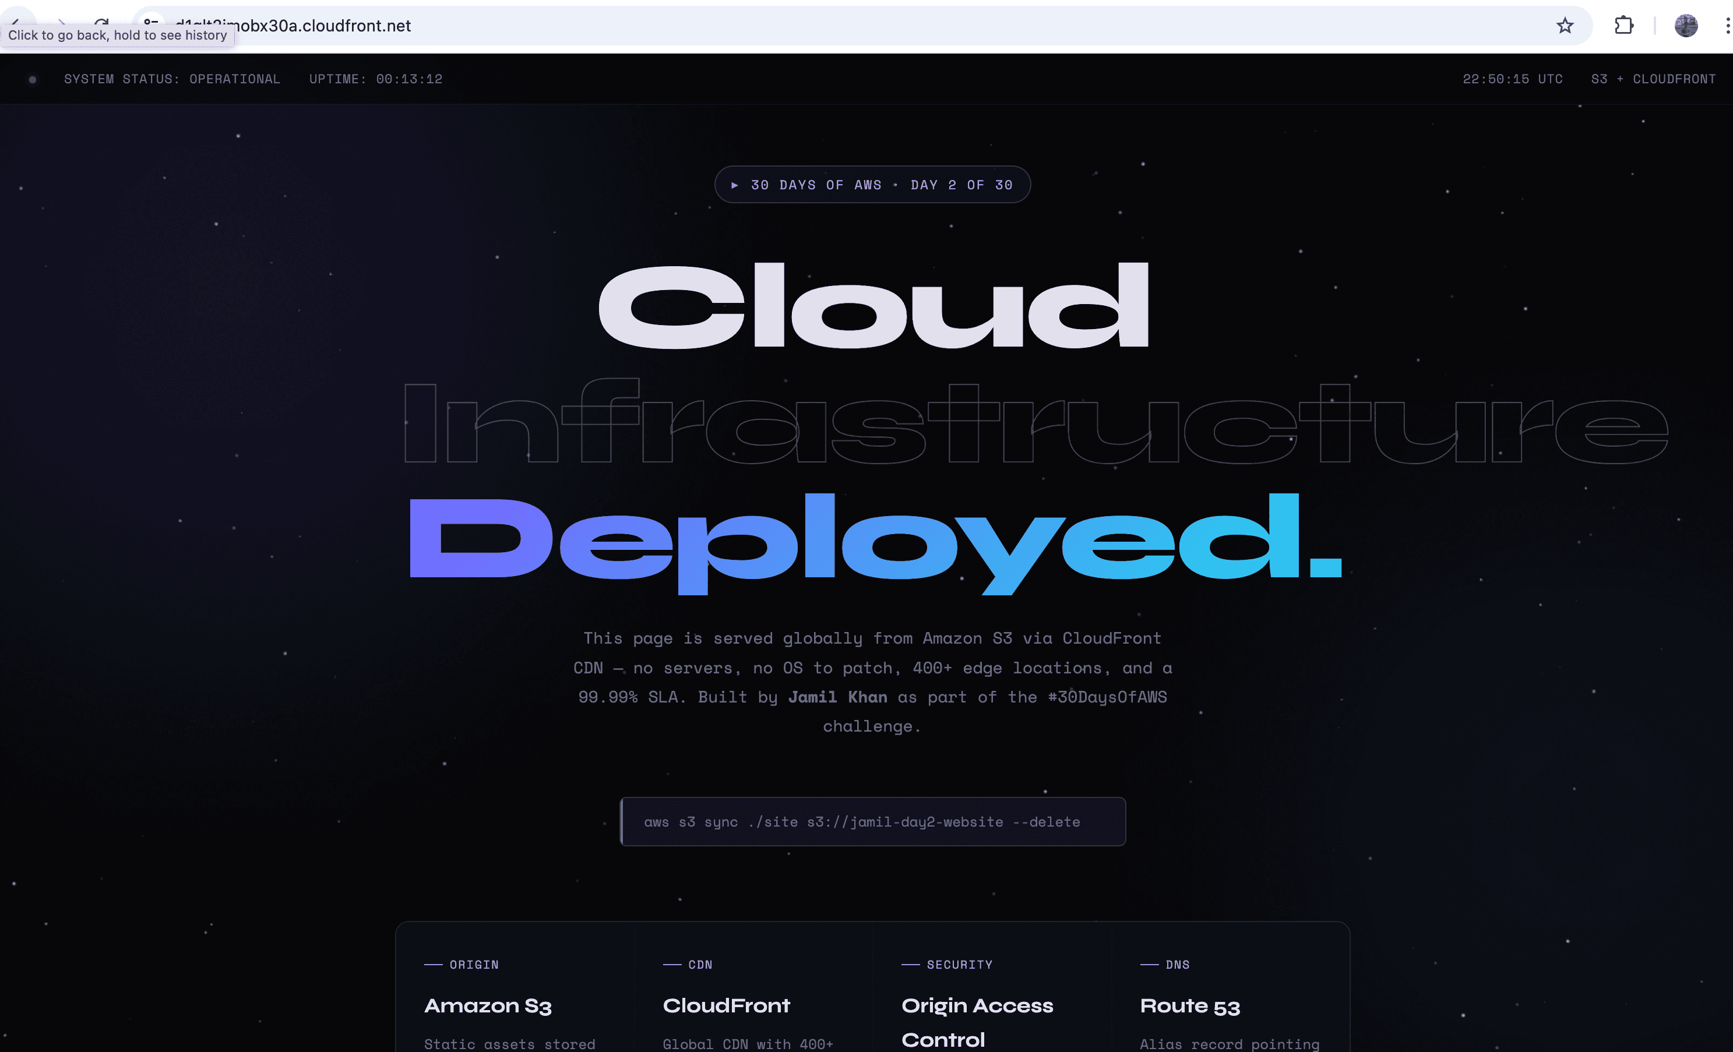Click the '30 DAYS OF AWS · DAY 2 OF 30' badge
Viewport: 1733px width, 1052px height.
coord(872,185)
